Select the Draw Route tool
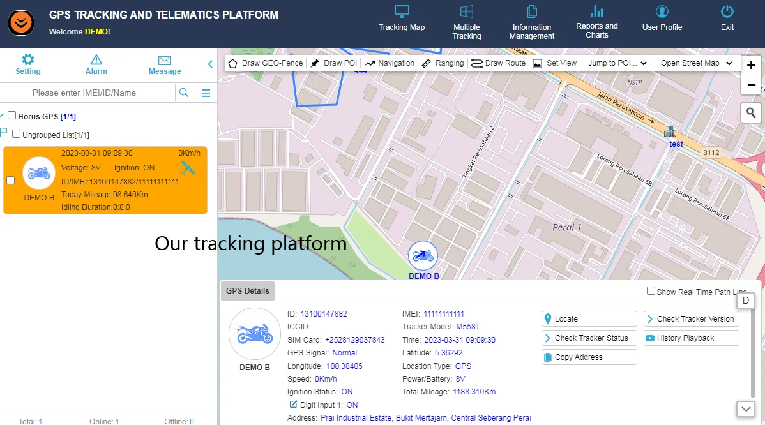The width and height of the screenshot is (765, 425). point(498,63)
